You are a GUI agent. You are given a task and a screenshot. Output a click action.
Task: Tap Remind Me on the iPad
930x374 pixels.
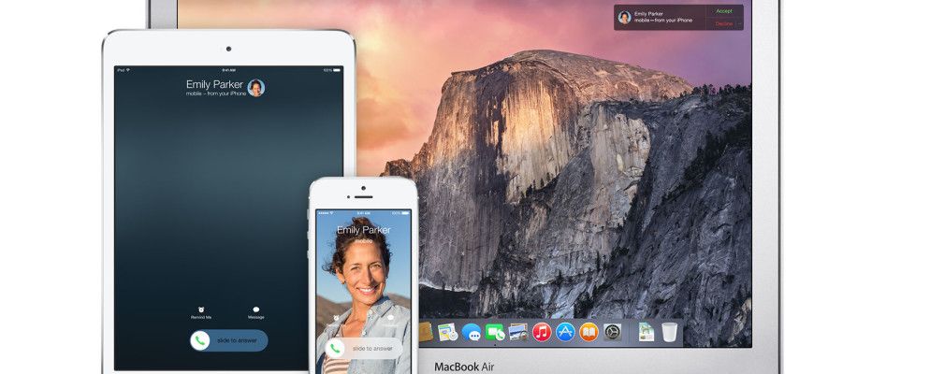tap(201, 313)
